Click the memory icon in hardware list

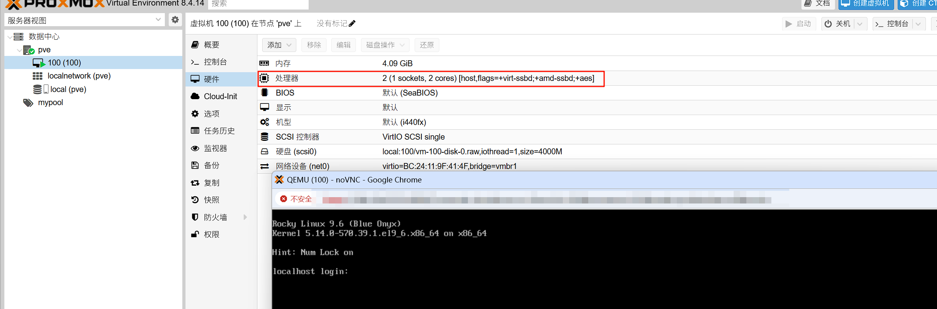(x=265, y=63)
